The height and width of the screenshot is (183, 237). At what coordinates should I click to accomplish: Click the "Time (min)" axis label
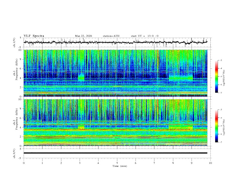pos(120,166)
